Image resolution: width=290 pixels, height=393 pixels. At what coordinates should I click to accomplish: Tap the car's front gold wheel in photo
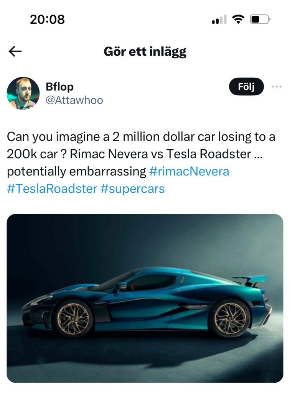73,318
